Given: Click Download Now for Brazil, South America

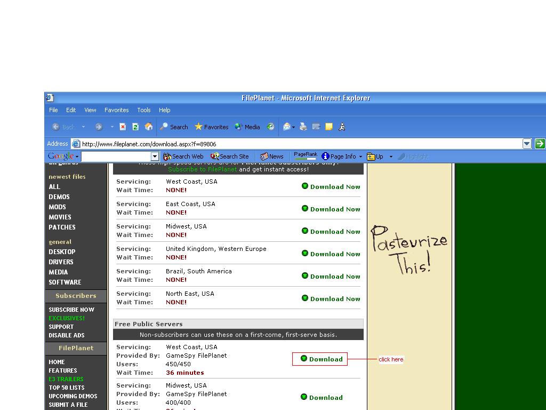Looking at the screenshot, I should [x=331, y=276].
